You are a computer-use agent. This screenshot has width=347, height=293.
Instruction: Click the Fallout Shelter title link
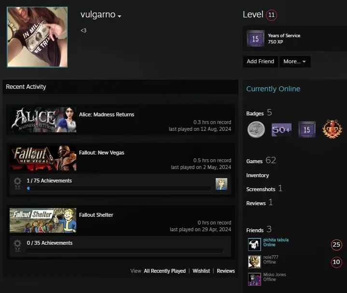tap(96, 215)
